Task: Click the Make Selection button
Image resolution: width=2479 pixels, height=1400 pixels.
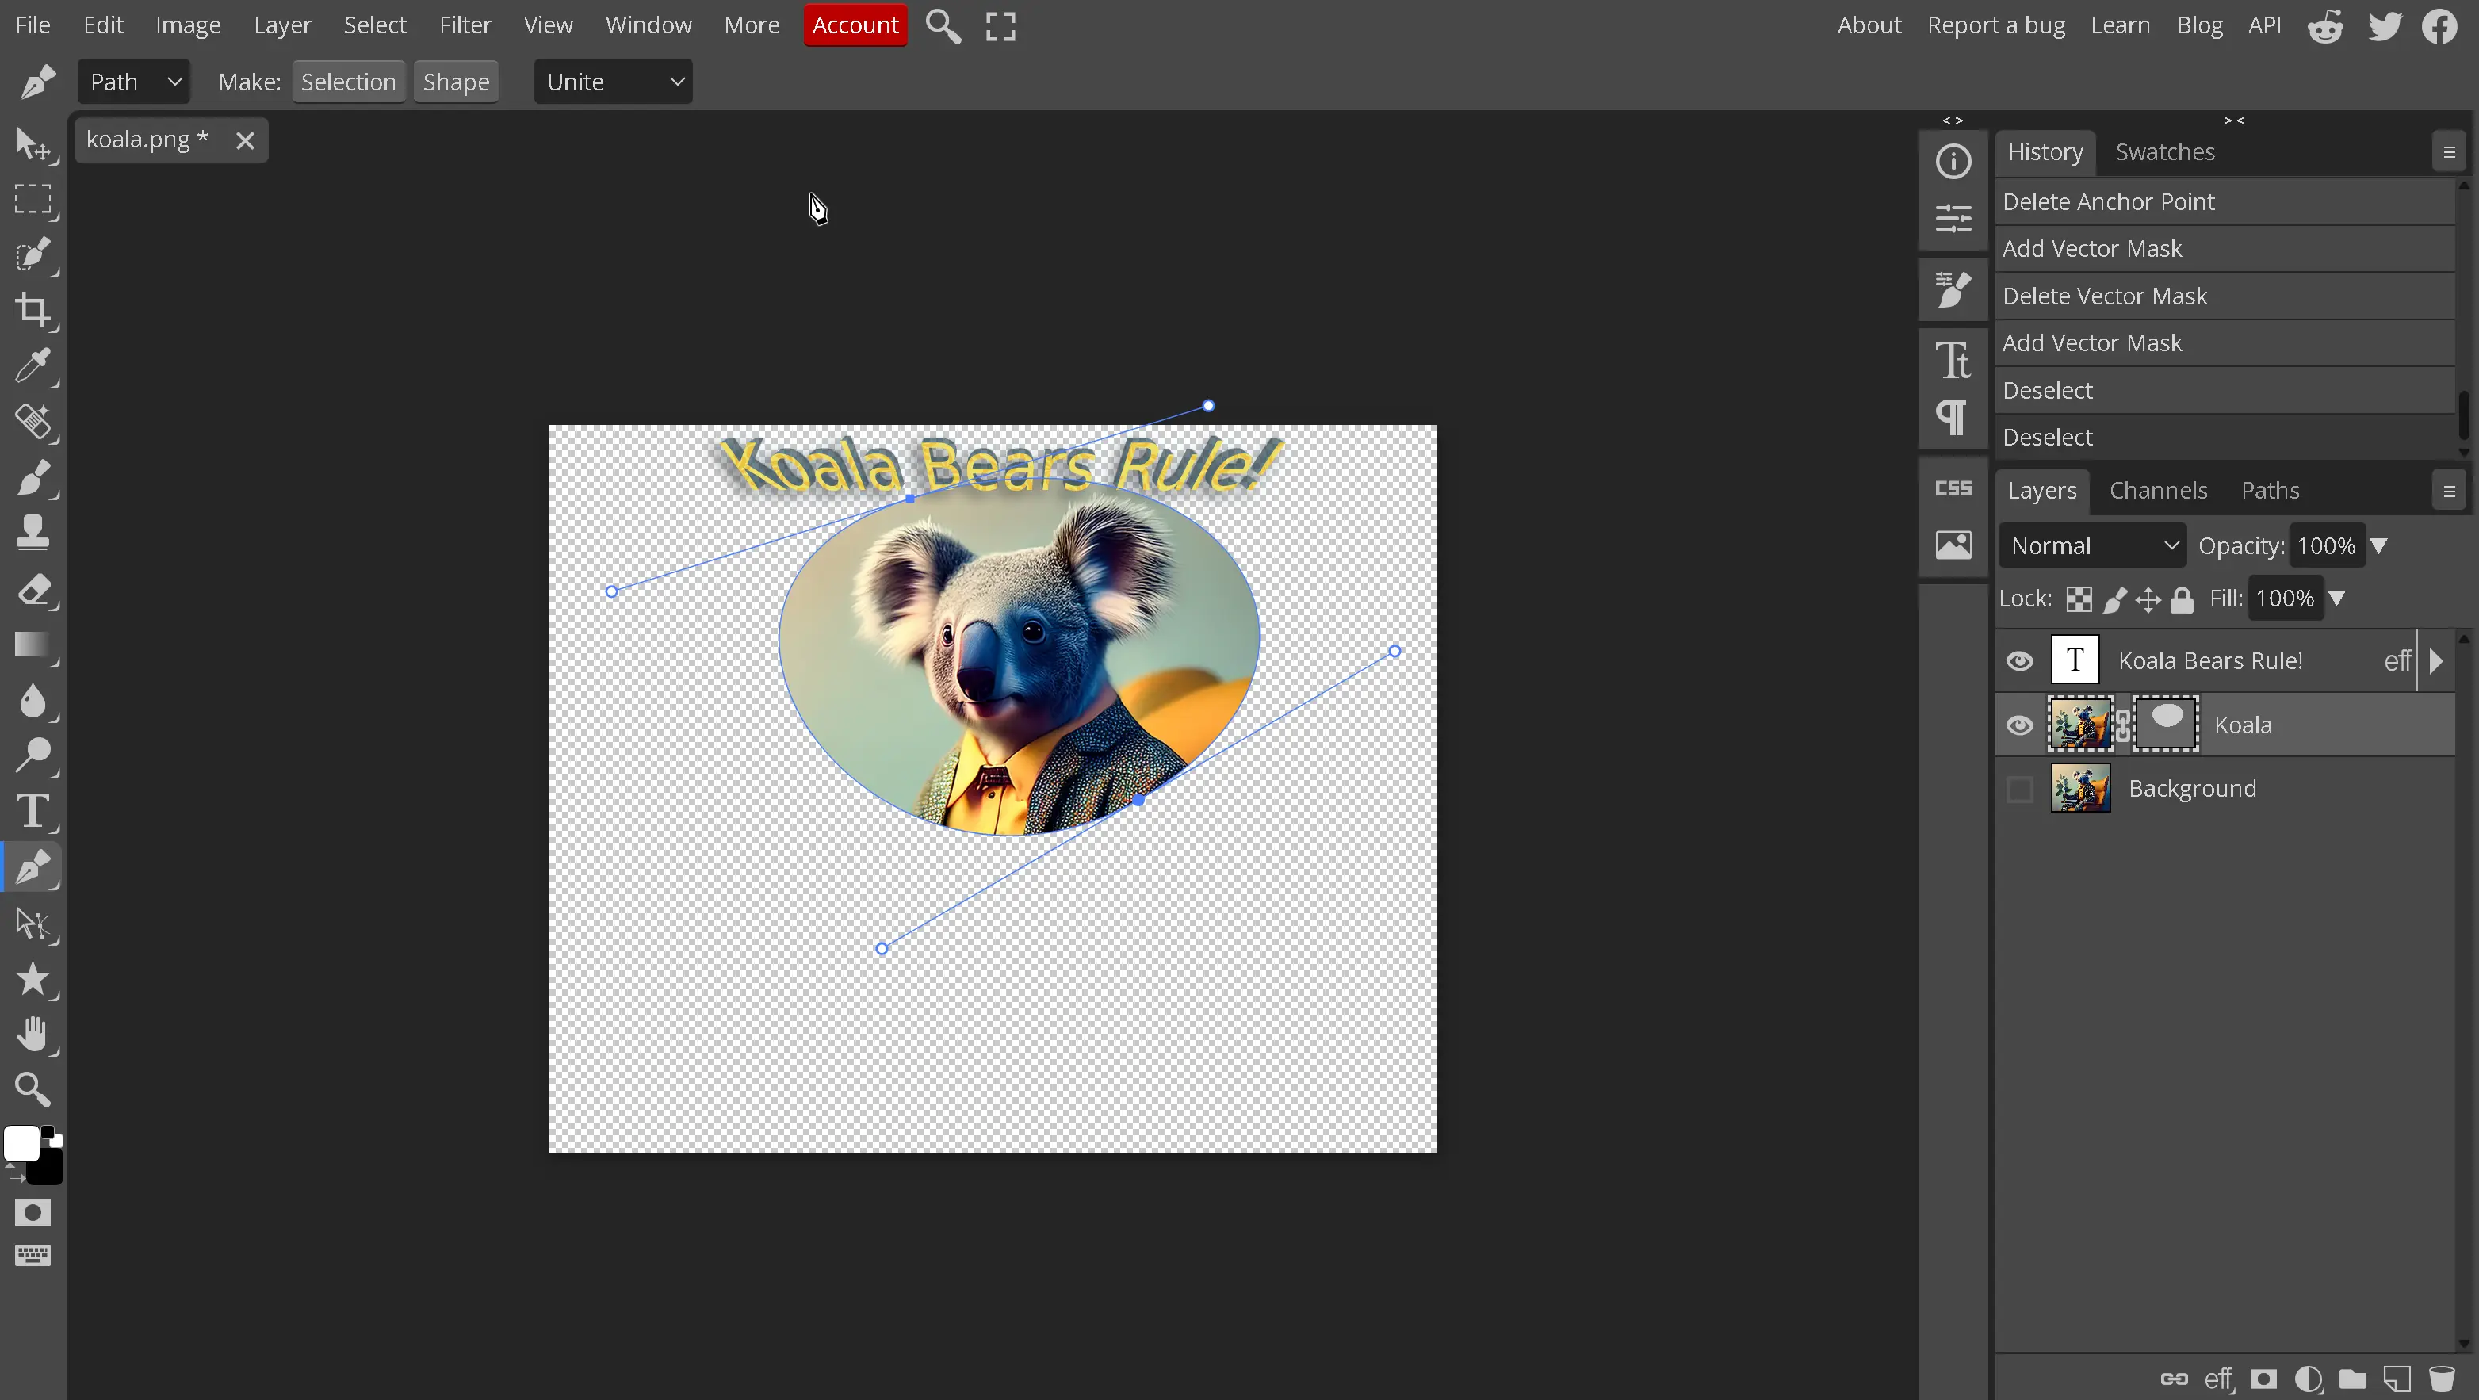Action: pyautogui.click(x=348, y=82)
